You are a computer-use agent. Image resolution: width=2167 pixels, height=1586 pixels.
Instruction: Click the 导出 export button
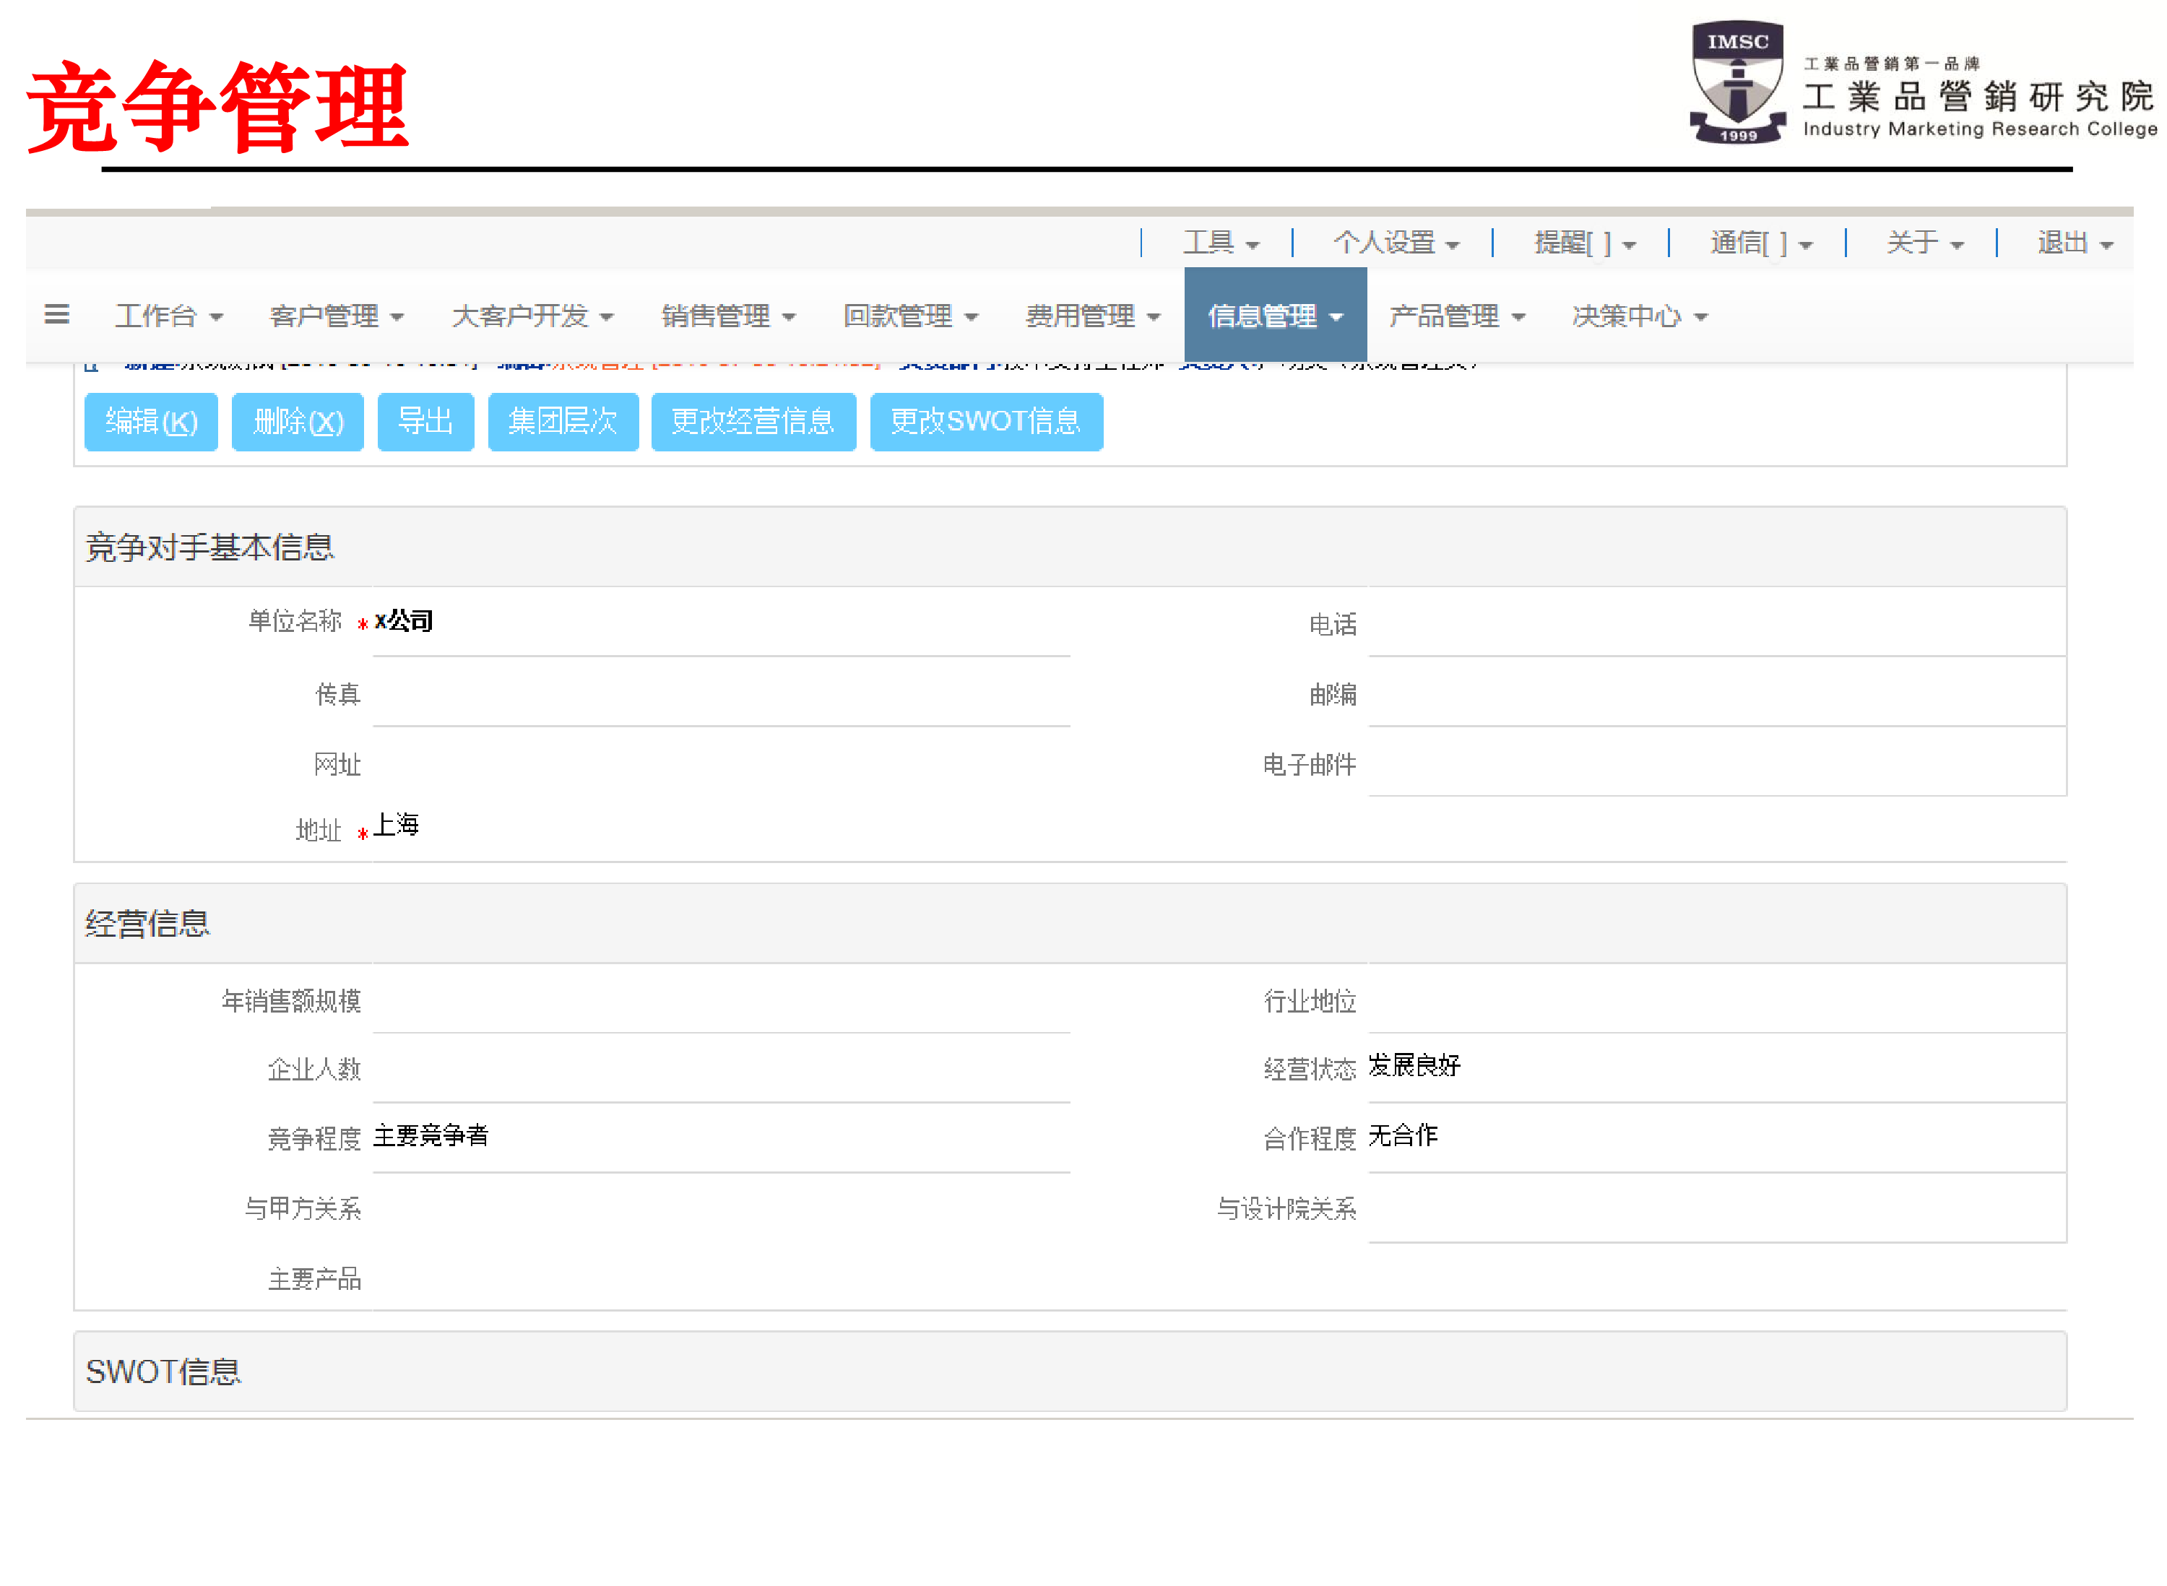pos(425,422)
